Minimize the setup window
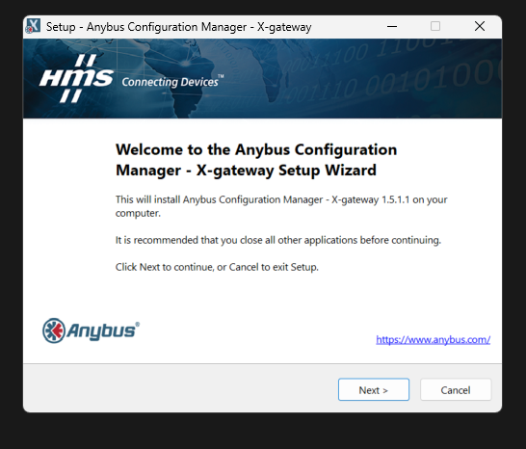The image size is (526, 449). [x=392, y=26]
